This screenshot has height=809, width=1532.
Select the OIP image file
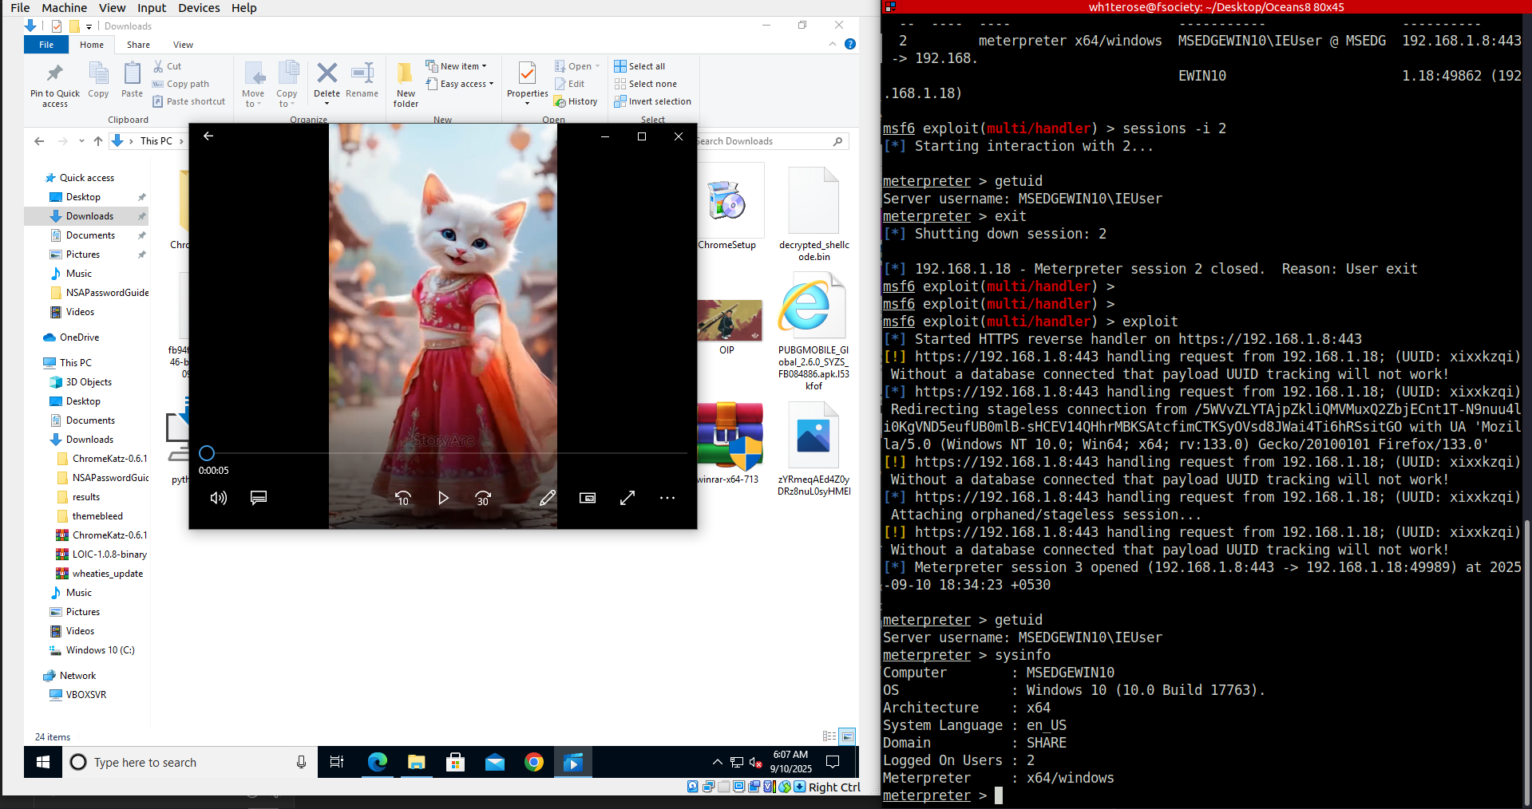(727, 327)
